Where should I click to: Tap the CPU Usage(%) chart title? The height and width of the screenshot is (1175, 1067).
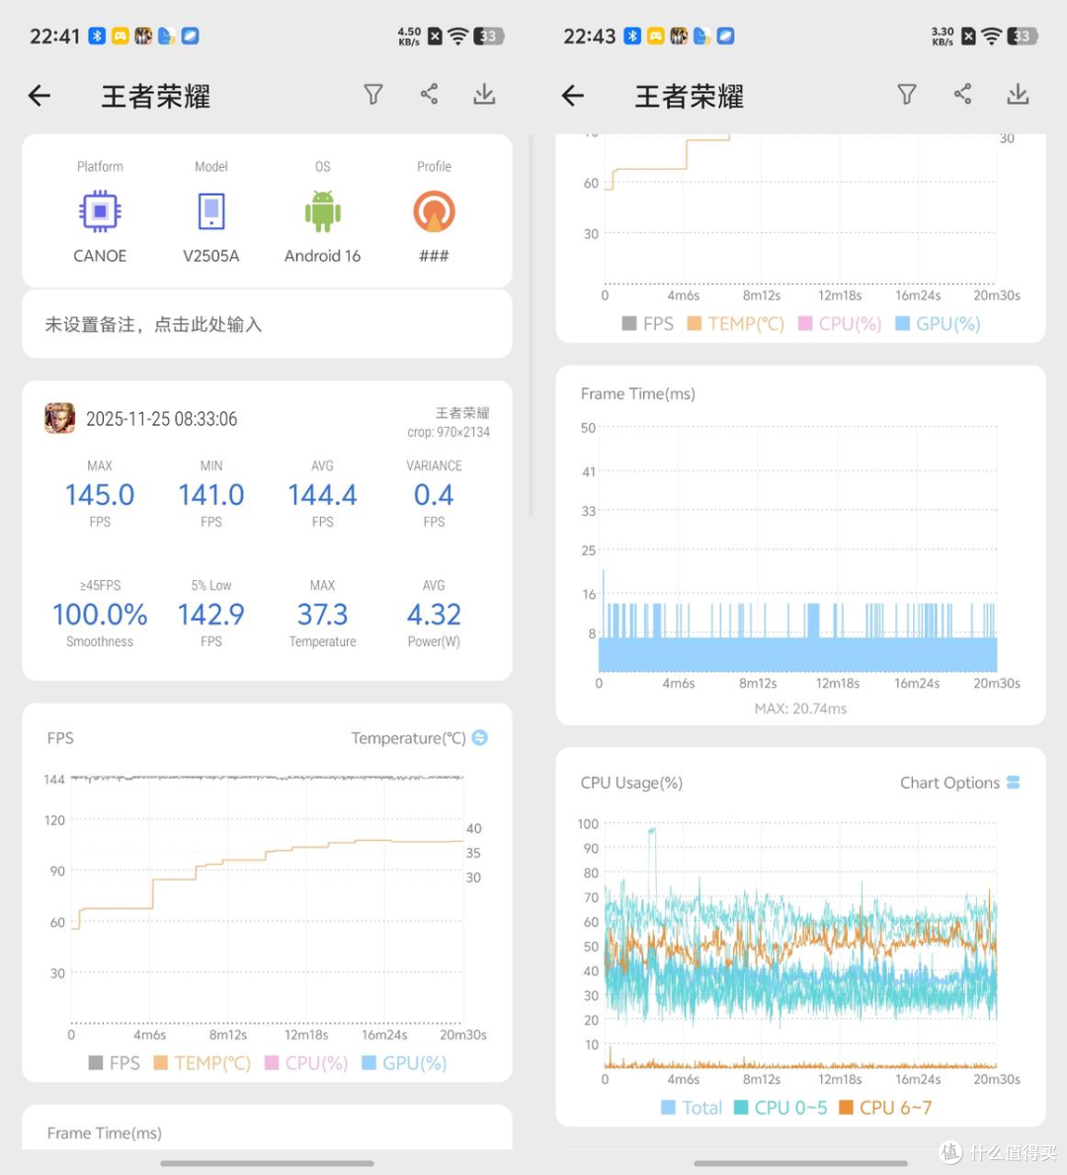[631, 783]
